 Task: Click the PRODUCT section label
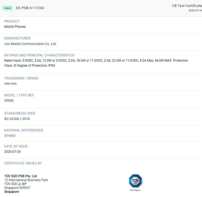(x=12, y=21)
